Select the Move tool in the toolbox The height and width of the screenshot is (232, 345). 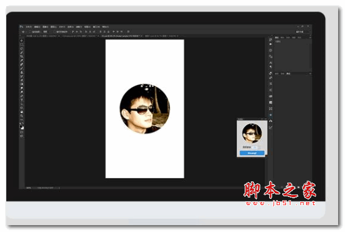pos(21,41)
